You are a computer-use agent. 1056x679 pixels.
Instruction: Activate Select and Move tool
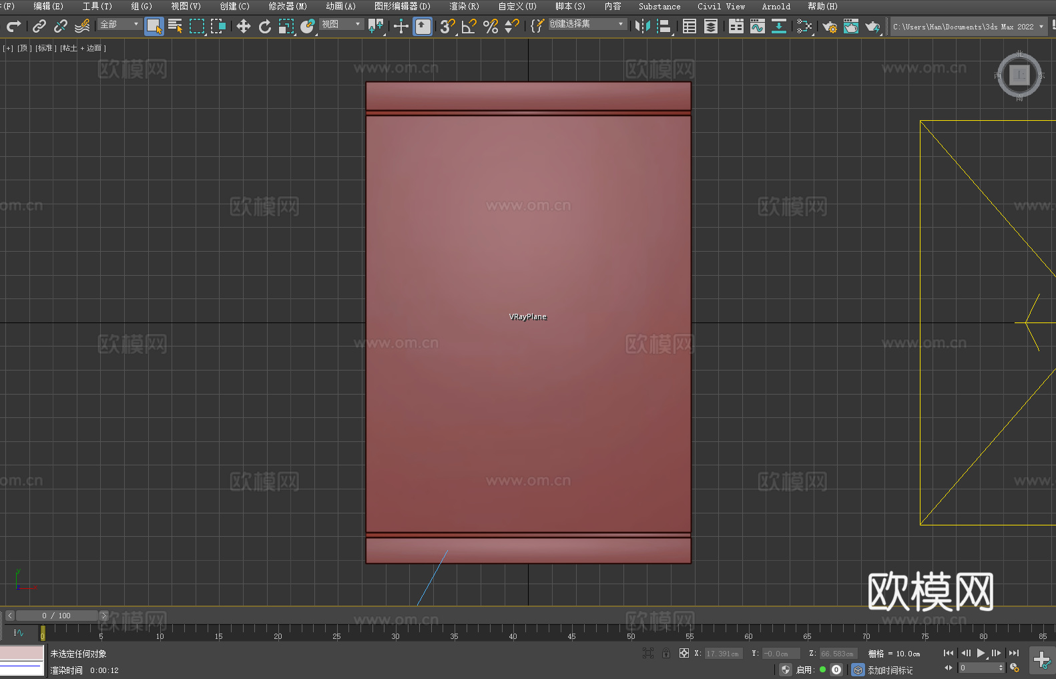[x=244, y=26]
